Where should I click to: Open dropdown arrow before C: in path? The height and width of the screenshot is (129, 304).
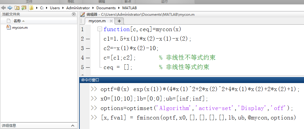point(37,8)
